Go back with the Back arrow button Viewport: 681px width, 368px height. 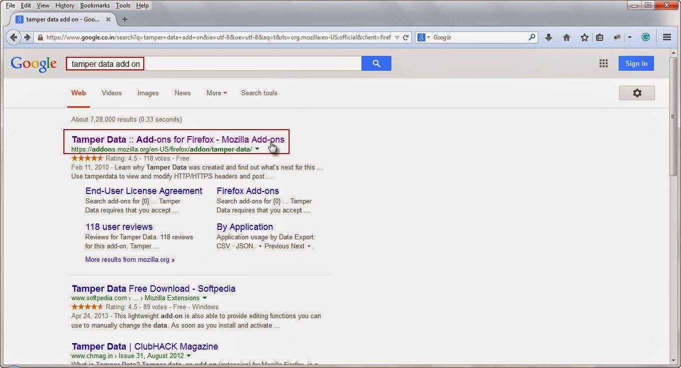tap(13, 37)
